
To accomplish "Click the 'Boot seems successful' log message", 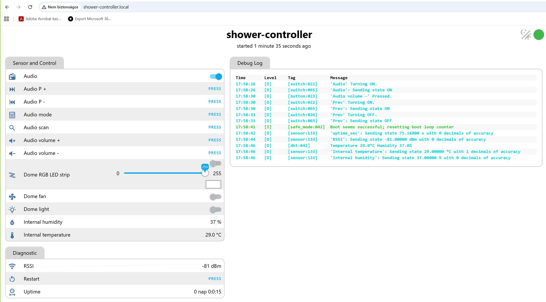I will (392, 127).
